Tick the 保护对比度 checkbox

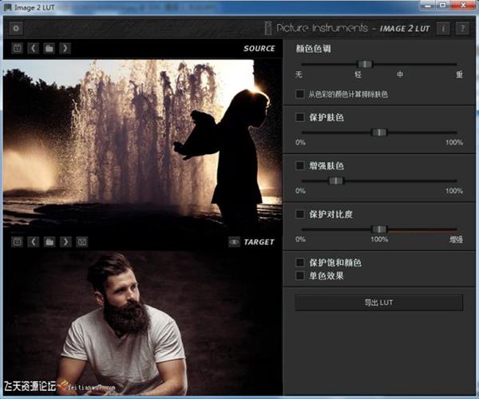click(300, 215)
